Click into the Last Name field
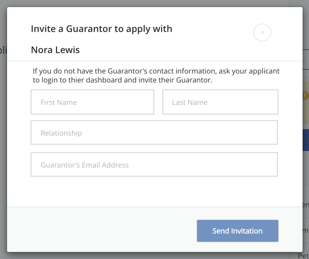Viewport: 309px width, 259px height. [220, 102]
